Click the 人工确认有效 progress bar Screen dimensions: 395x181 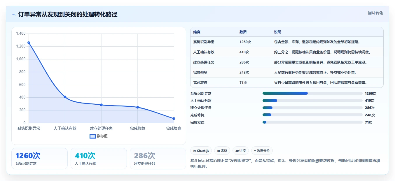[x=312, y=101]
